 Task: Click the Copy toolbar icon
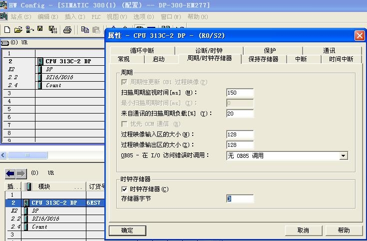tap(85, 30)
